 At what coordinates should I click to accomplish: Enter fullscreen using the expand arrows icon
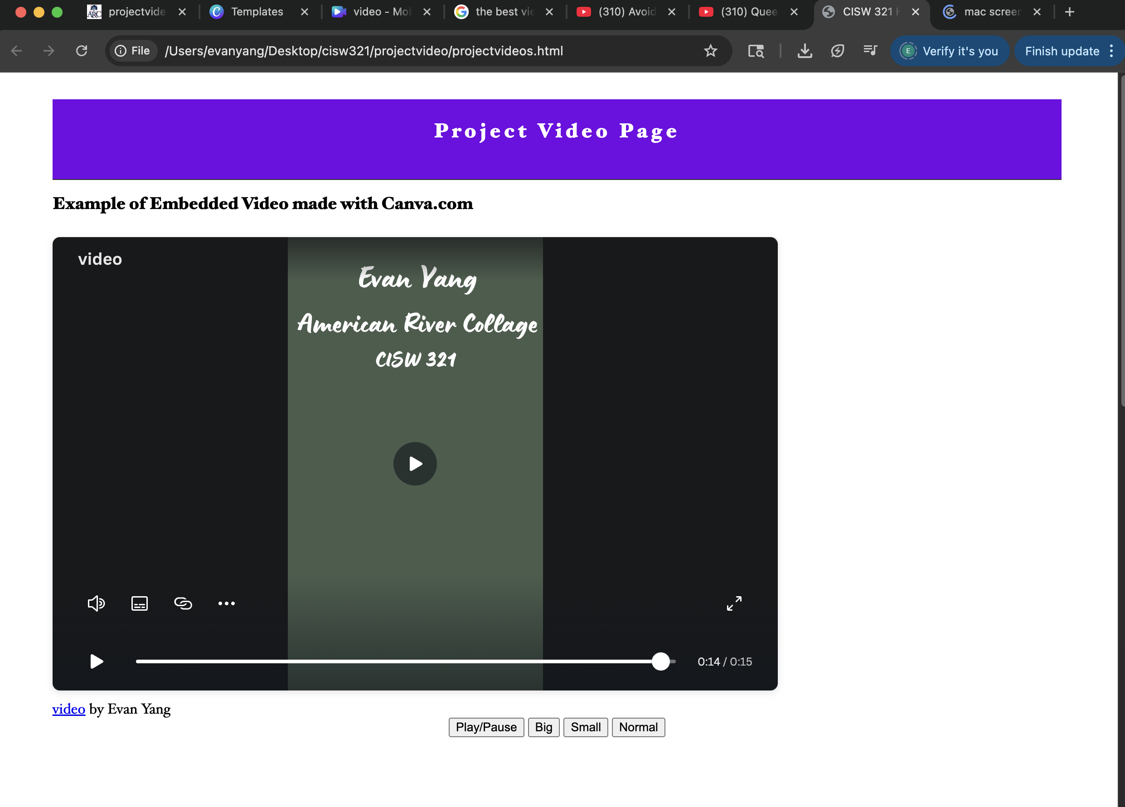[734, 603]
